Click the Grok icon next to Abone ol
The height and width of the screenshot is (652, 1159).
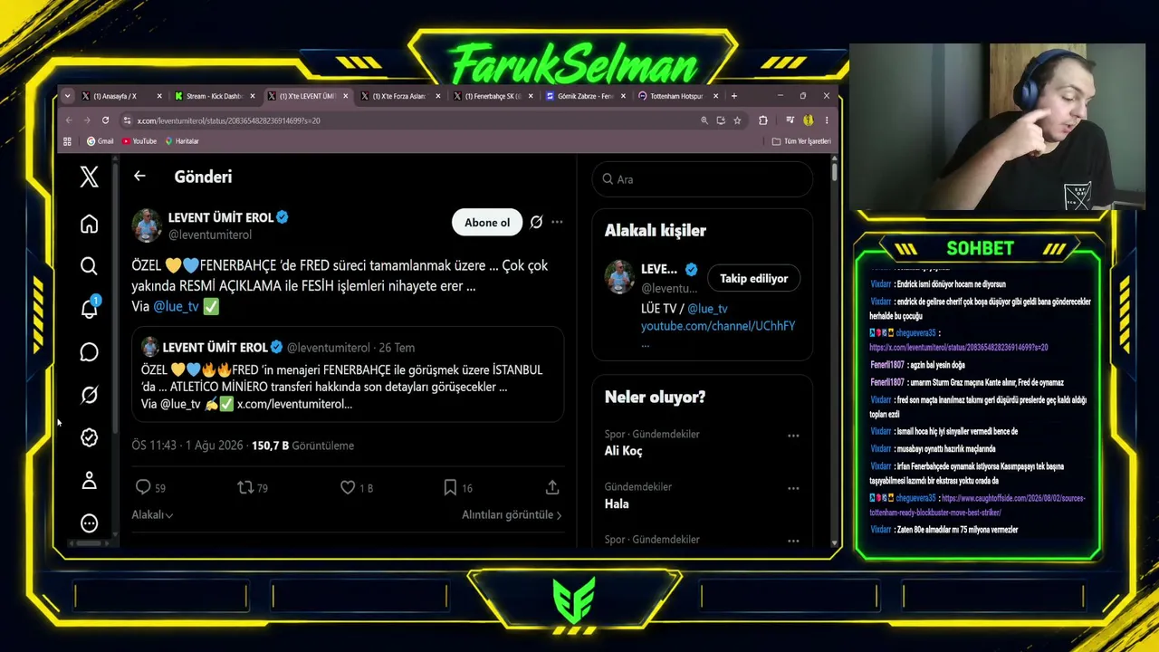pyautogui.click(x=536, y=222)
